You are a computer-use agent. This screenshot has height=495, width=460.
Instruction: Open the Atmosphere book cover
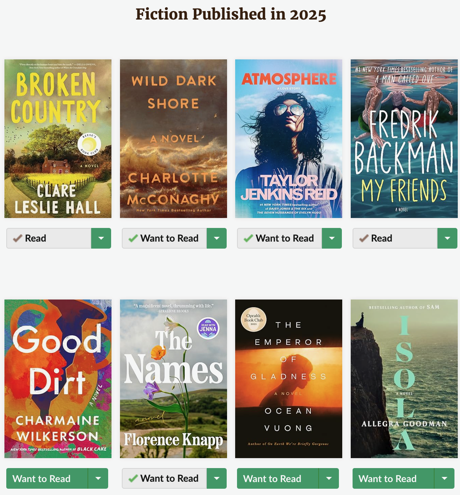pyautogui.click(x=289, y=139)
